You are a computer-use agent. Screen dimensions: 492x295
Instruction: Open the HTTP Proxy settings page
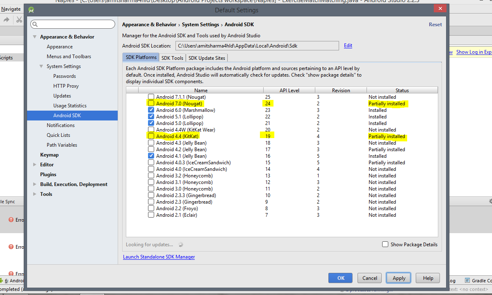coord(66,86)
